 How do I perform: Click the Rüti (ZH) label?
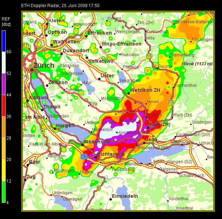point(160,125)
